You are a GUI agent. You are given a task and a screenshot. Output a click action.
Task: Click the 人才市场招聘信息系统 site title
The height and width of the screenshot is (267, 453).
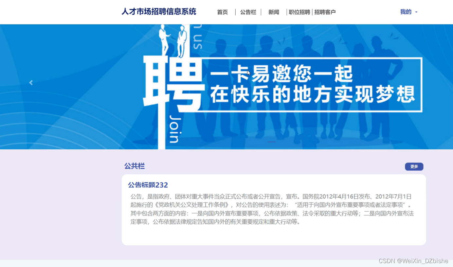[159, 12]
